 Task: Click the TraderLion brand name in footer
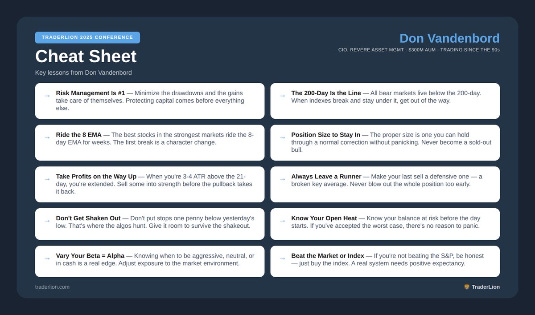point(486,287)
